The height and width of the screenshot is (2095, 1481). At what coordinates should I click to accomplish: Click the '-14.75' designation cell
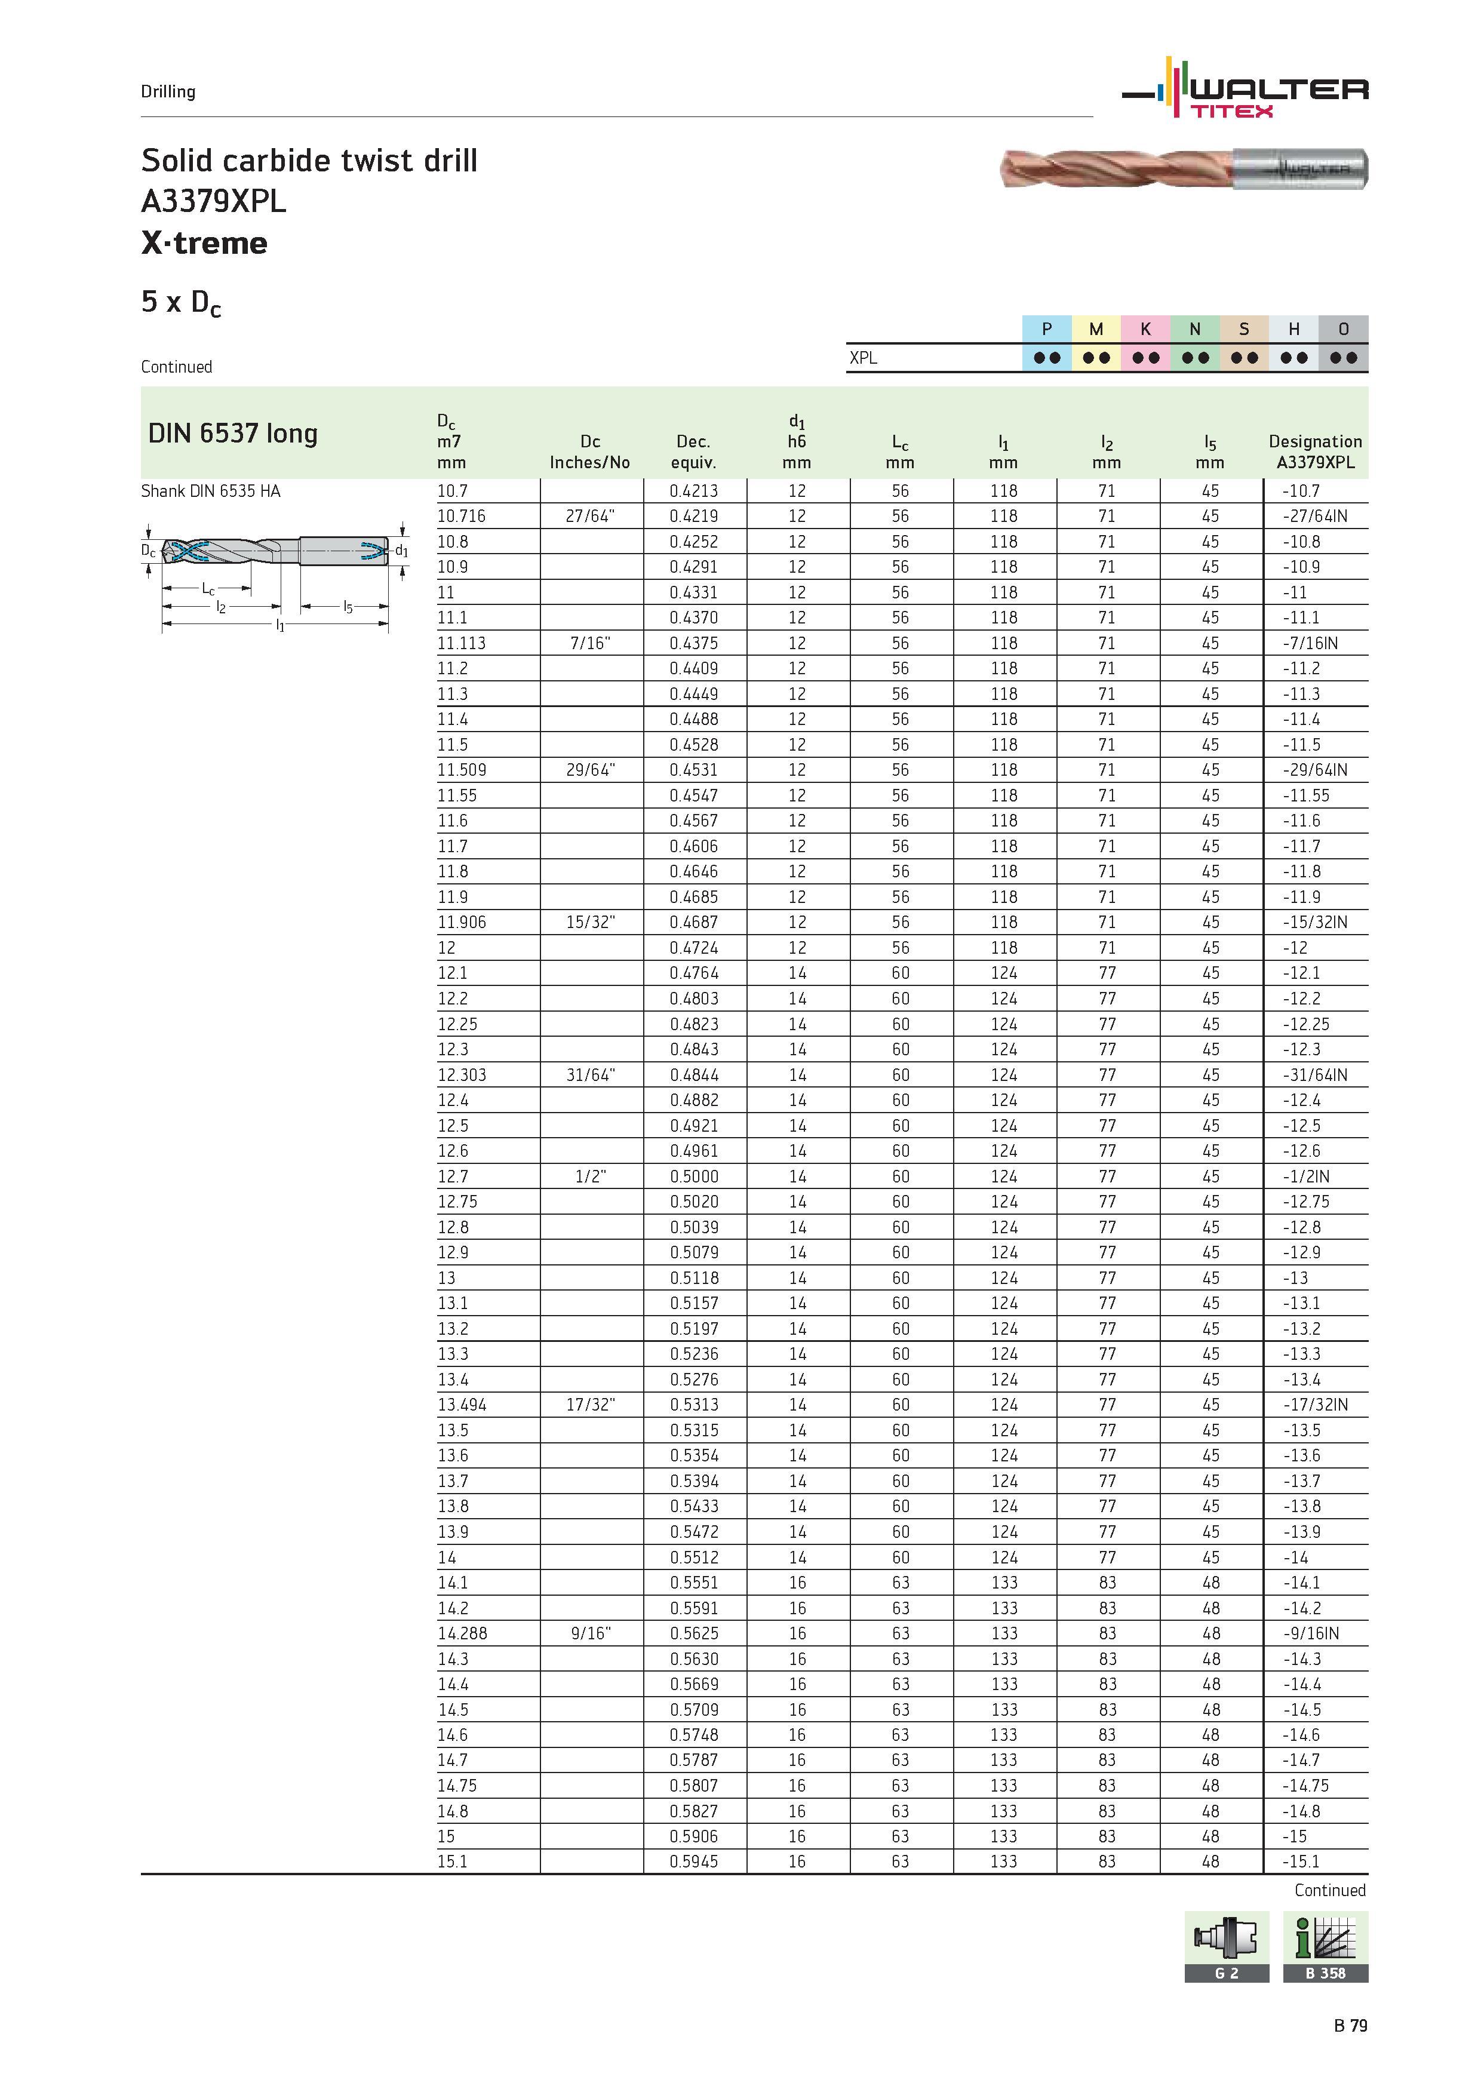1306,1786
